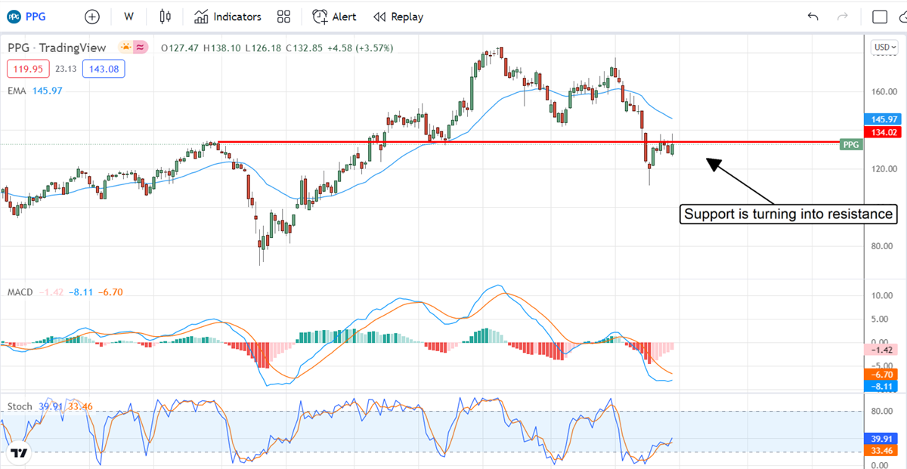Click the 160.00 price axis tick
The width and height of the screenshot is (907, 469).
point(884,92)
